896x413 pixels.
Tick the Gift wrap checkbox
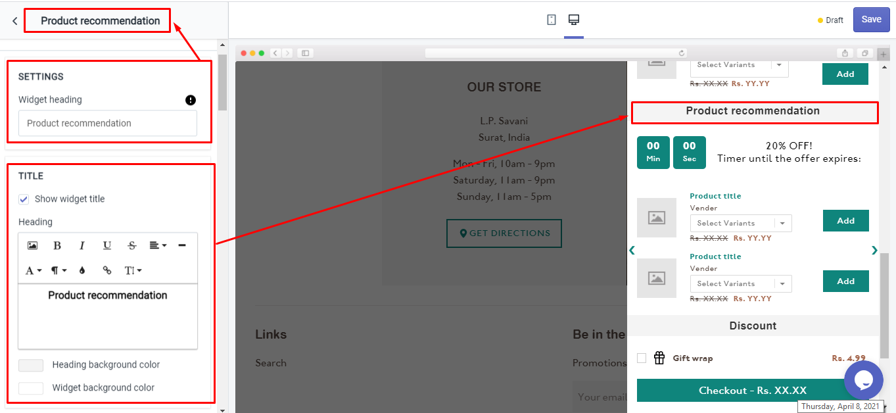642,358
